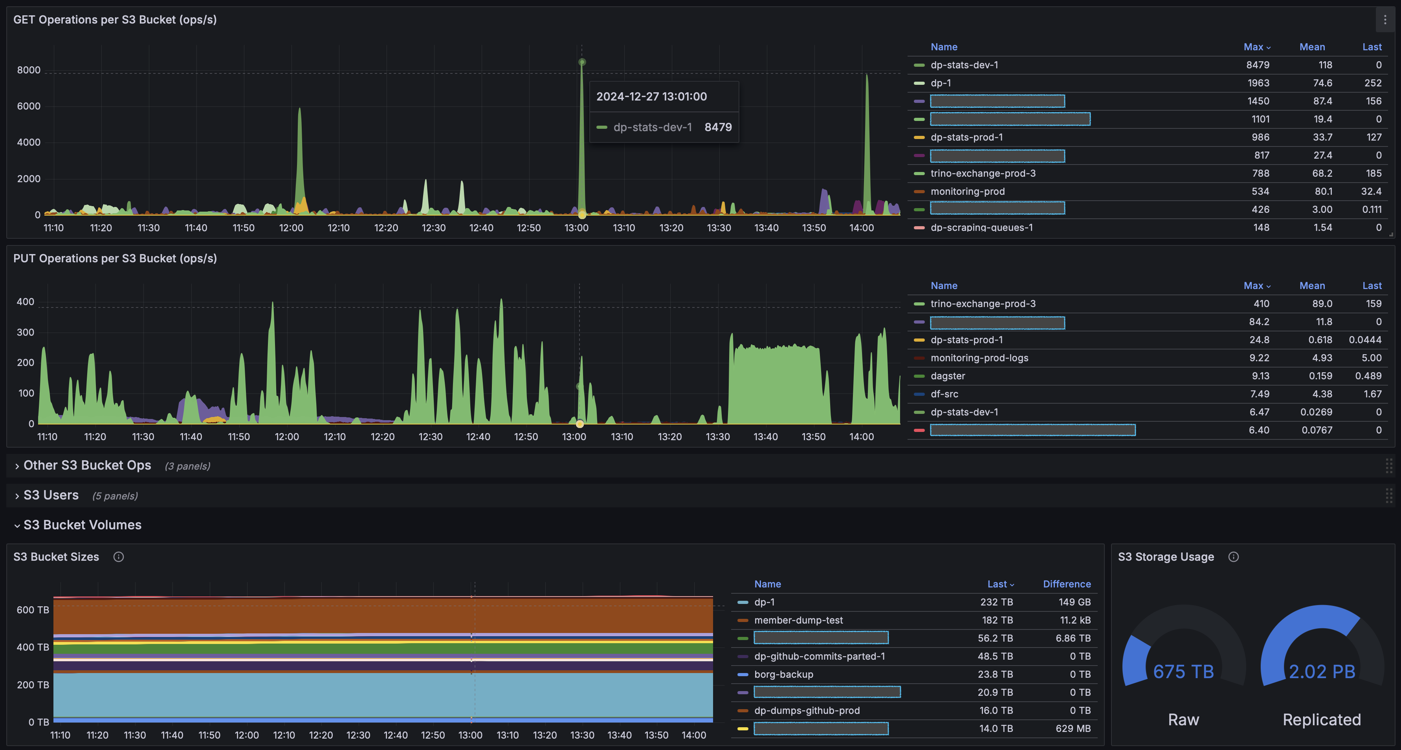Toggle dp-1 series in GET legend
1401x750 pixels.
tap(941, 83)
